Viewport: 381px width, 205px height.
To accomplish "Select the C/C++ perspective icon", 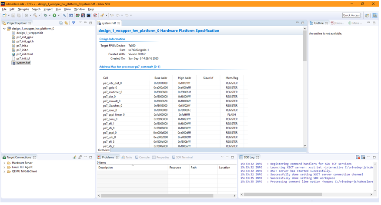I will click(374, 15).
